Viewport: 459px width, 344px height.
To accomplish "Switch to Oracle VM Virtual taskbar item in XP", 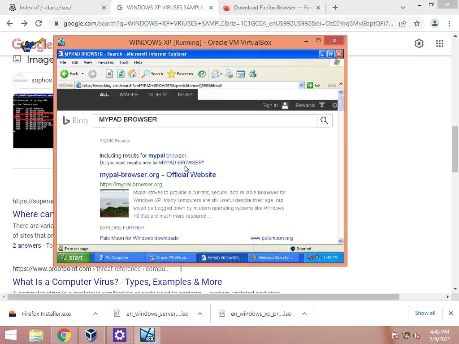I will tap(170, 258).
